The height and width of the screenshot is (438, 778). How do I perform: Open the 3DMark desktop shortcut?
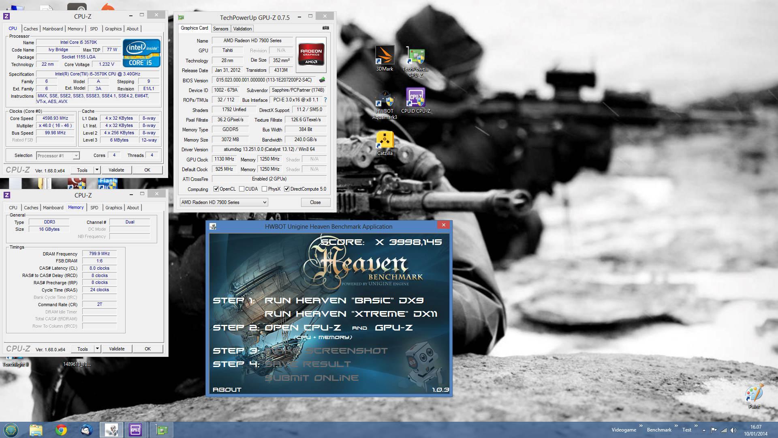(385, 59)
